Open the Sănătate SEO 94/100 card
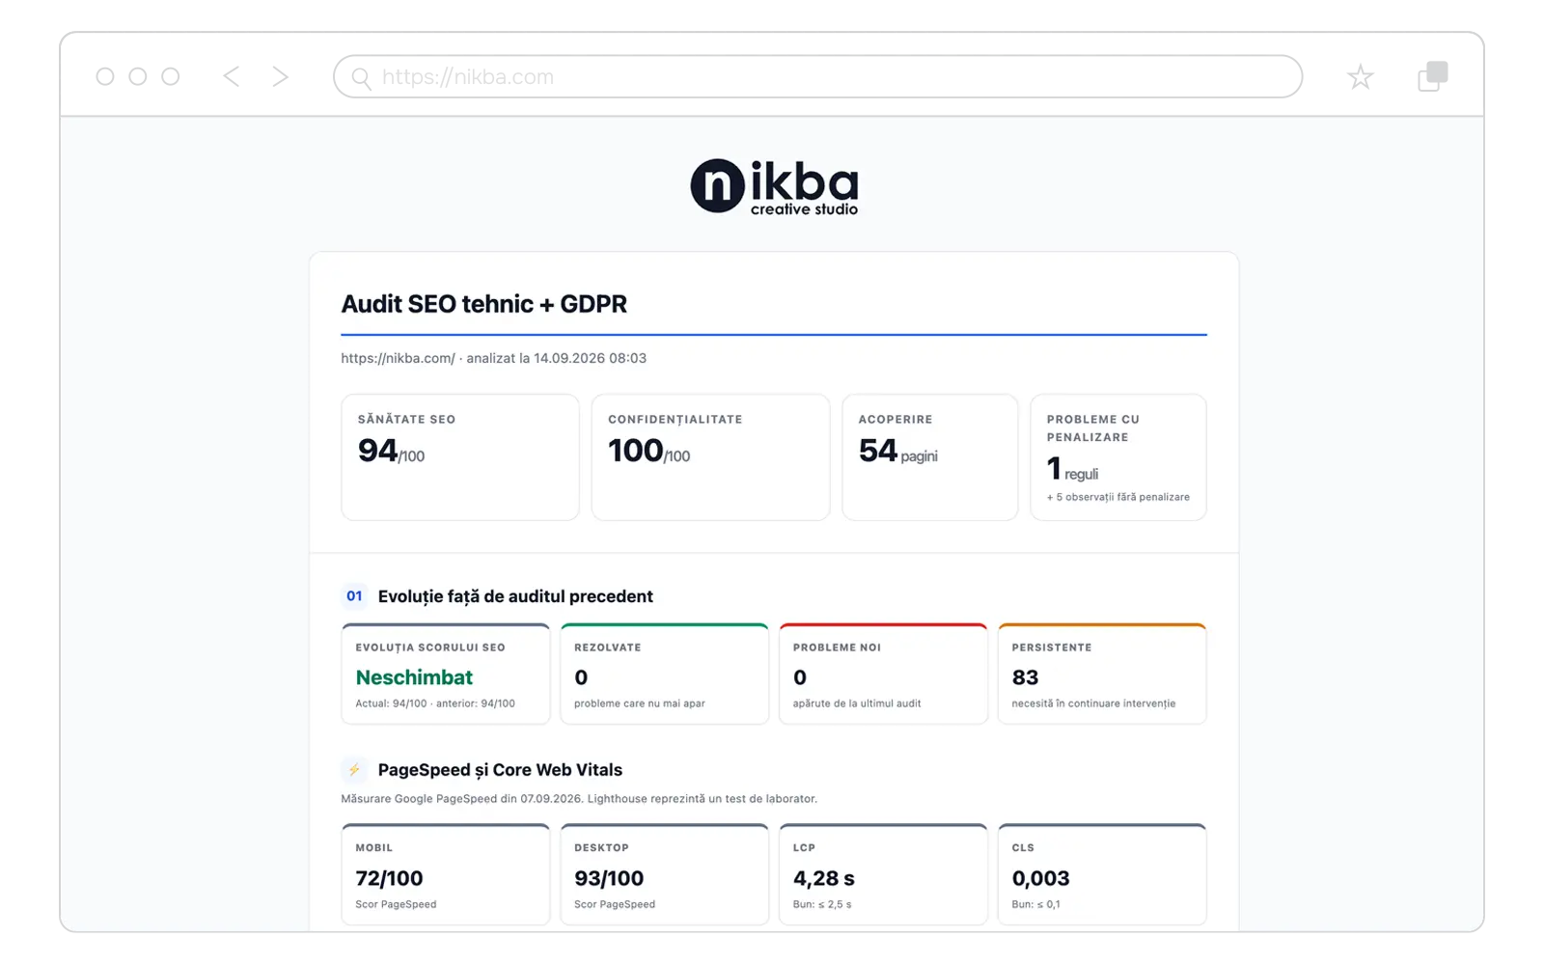The height and width of the screenshot is (965, 1544). click(x=459, y=456)
